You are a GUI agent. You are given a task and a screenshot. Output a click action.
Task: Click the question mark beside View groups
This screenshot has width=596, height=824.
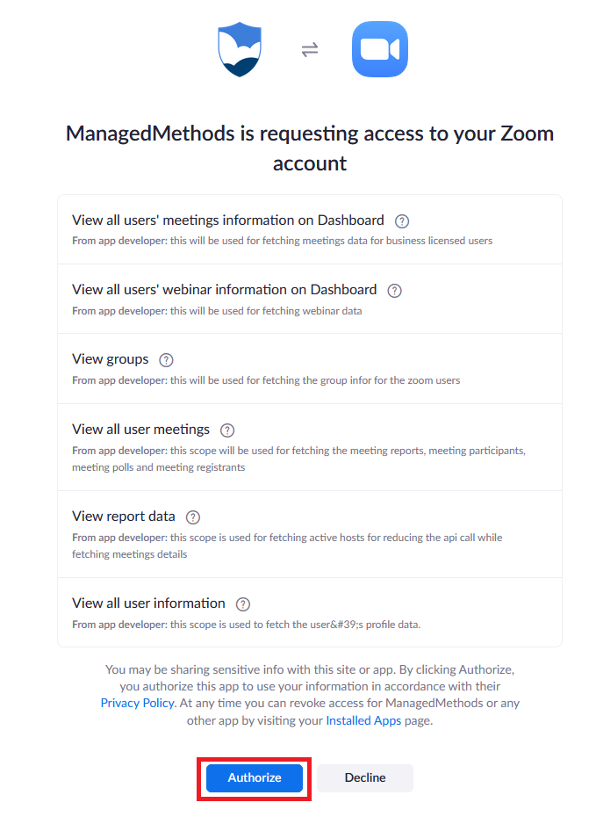pos(166,359)
